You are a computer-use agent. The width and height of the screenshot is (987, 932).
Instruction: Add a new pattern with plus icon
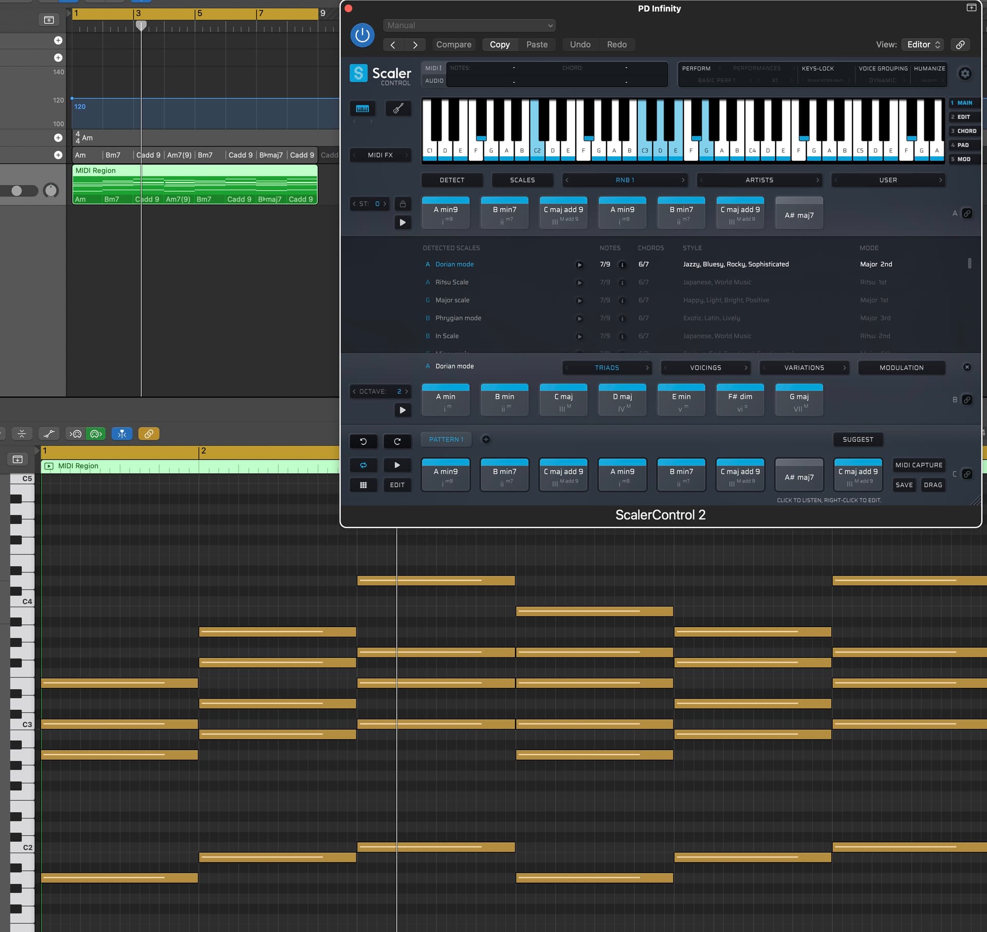(x=485, y=440)
